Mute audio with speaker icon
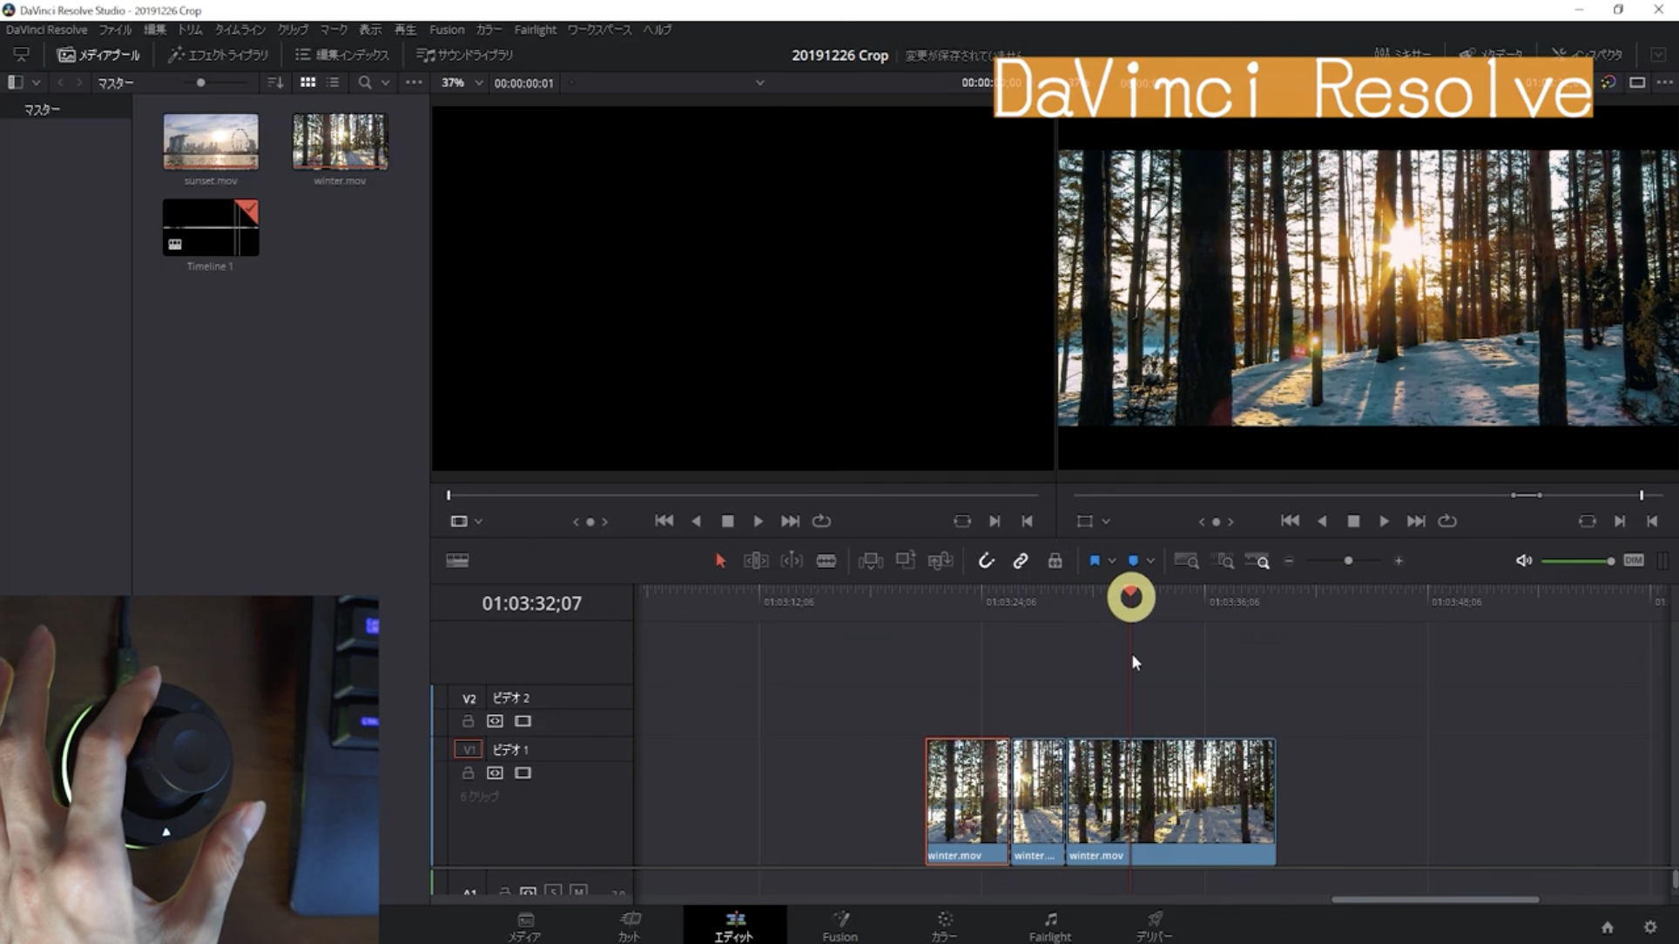Viewport: 1679px width, 944px height. click(1524, 561)
